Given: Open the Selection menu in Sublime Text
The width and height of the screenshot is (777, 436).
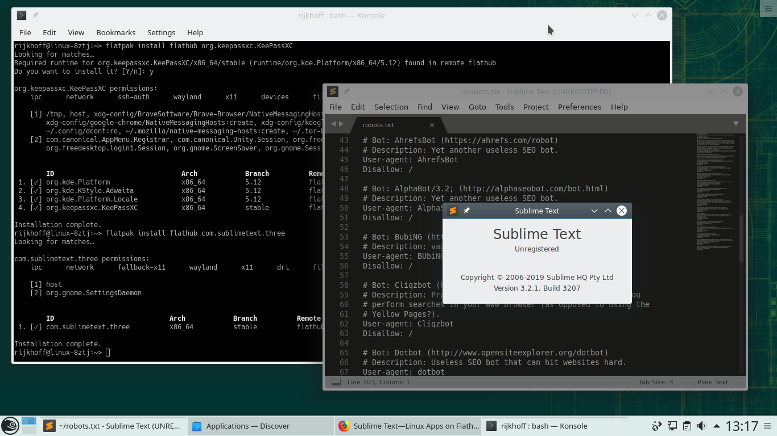Looking at the screenshot, I should (391, 107).
